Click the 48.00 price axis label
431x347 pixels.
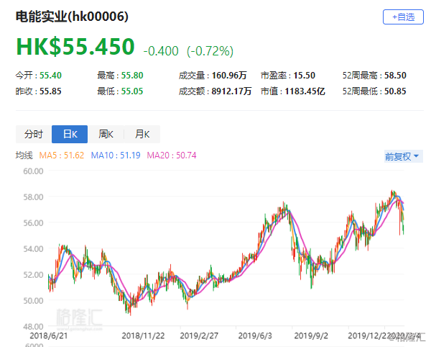click(x=33, y=326)
